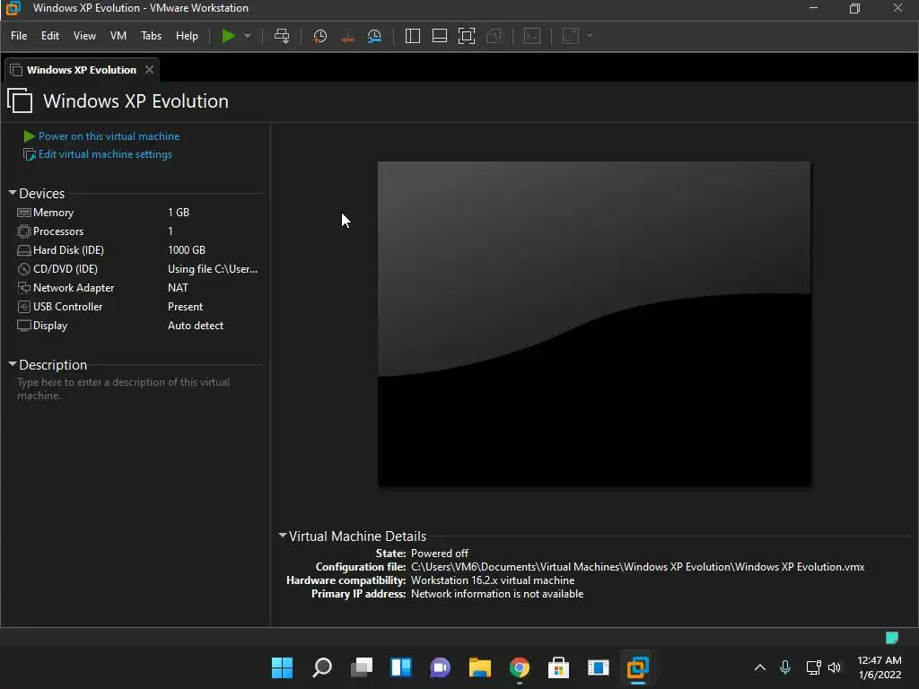Click the volume tray icon
This screenshot has width=919, height=689.
[835, 667]
